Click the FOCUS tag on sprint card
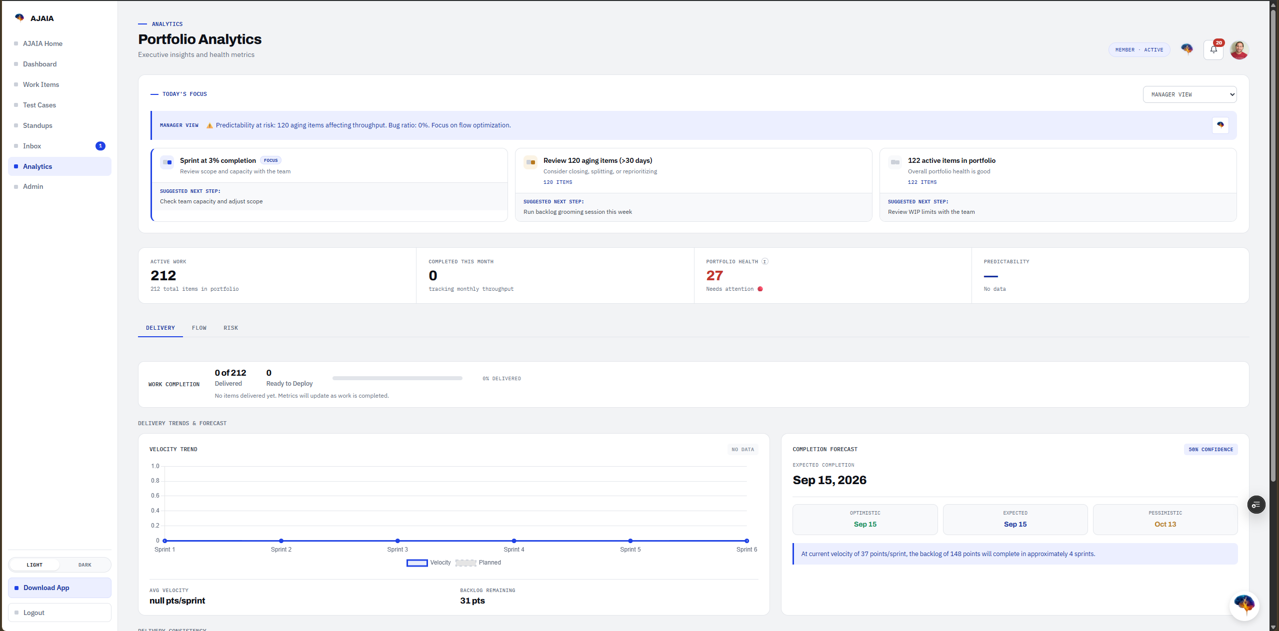The width and height of the screenshot is (1279, 631). pos(270,160)
